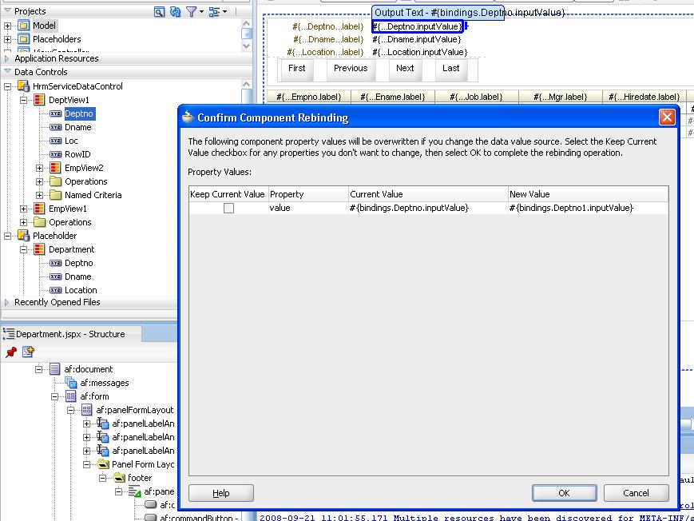The height and width of the screenshot is (521, 694).
Task: Cancel the Confirm Component Rebinding dialog
Action: (x=635, y=493)
